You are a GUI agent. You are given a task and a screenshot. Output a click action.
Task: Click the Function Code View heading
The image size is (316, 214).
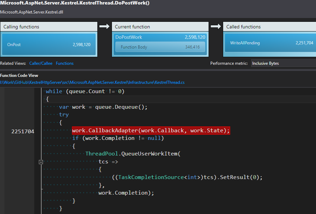pos(19,75)
